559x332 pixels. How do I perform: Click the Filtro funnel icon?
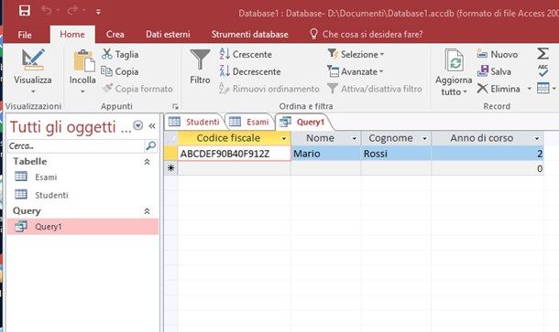point(200,59)
